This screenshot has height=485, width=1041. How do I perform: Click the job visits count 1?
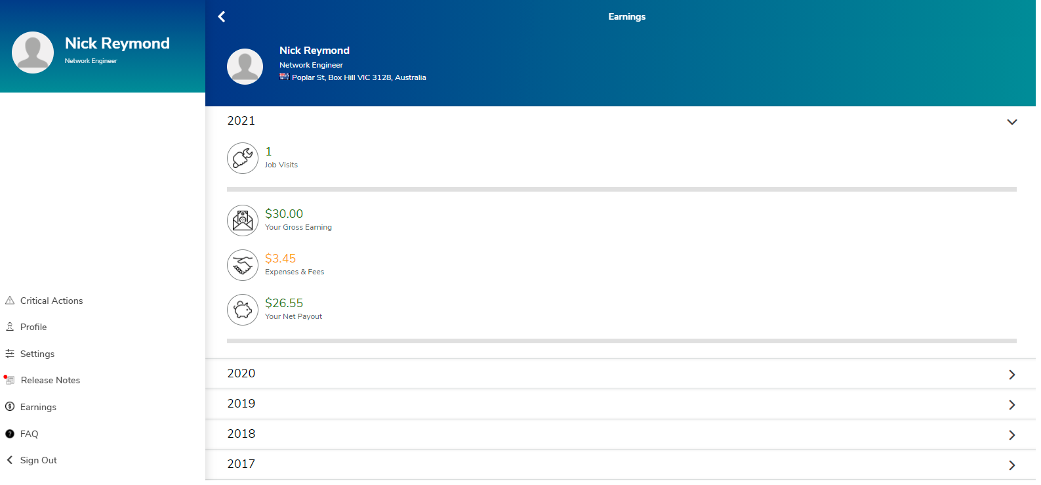[268, 152]
